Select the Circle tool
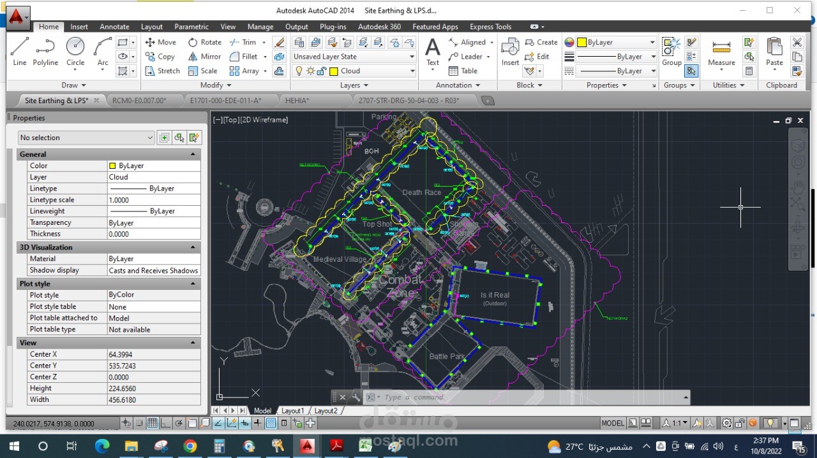This screenshot has height=458, width=817. coord(75,52)
